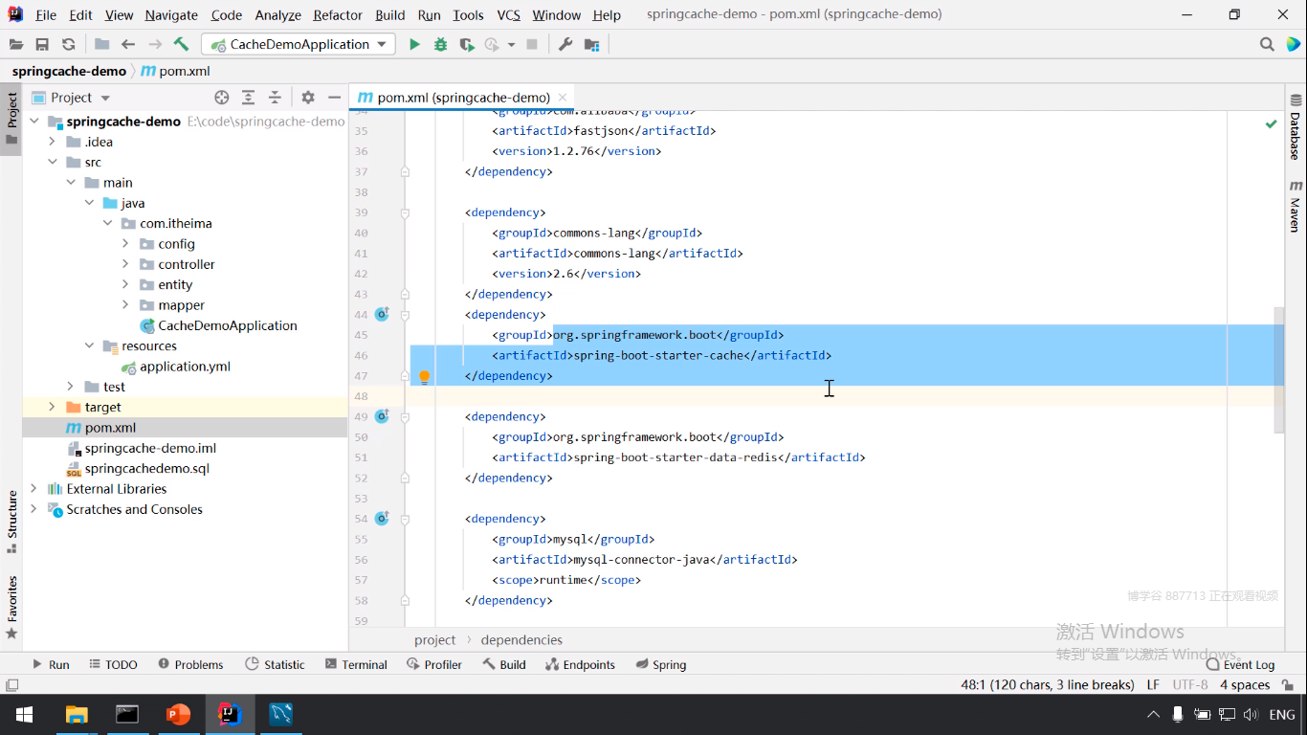The image size is (1307, 735).
Task: Click the Build Project hammer icon
Action: point(181,44)
